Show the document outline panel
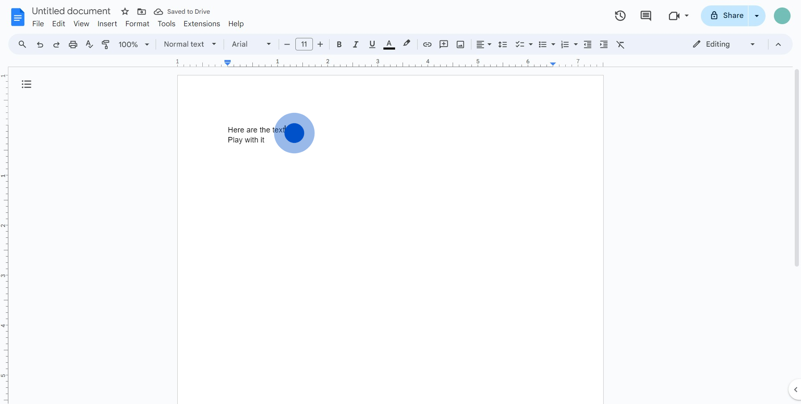The image size is (801, 404). (27, 85)
